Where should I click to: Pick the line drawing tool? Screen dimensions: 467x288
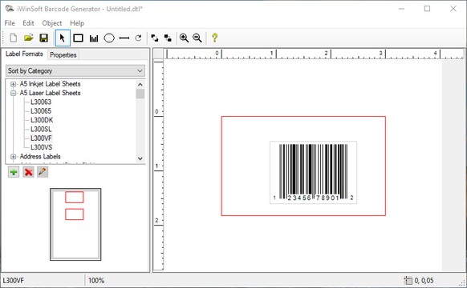tap(124, 38)
